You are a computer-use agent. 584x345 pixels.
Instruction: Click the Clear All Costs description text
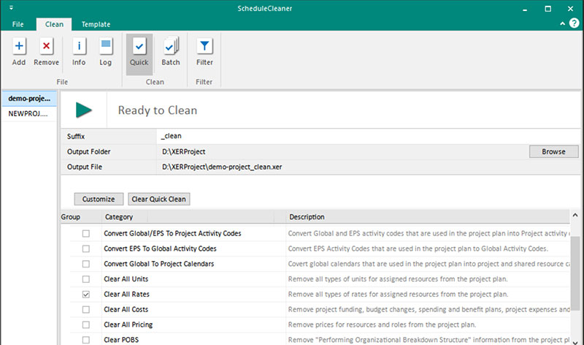click(x=429, y=310)
